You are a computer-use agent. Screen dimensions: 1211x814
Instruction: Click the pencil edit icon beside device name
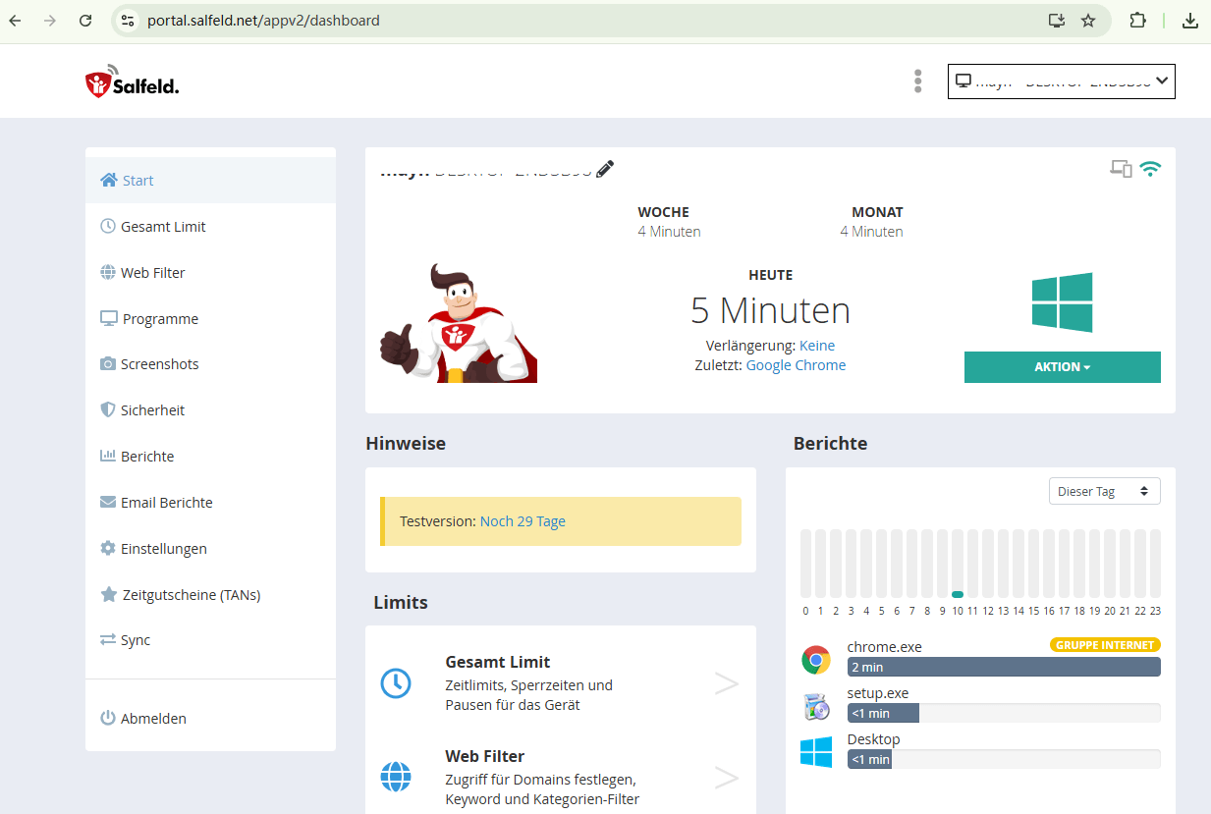click(x=605, y=169)
